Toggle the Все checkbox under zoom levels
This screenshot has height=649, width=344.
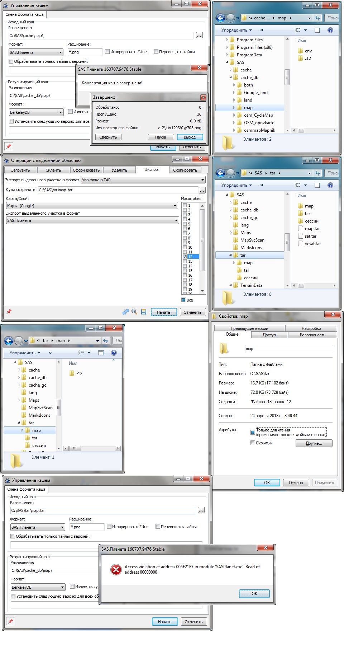(x=184, y=300)
